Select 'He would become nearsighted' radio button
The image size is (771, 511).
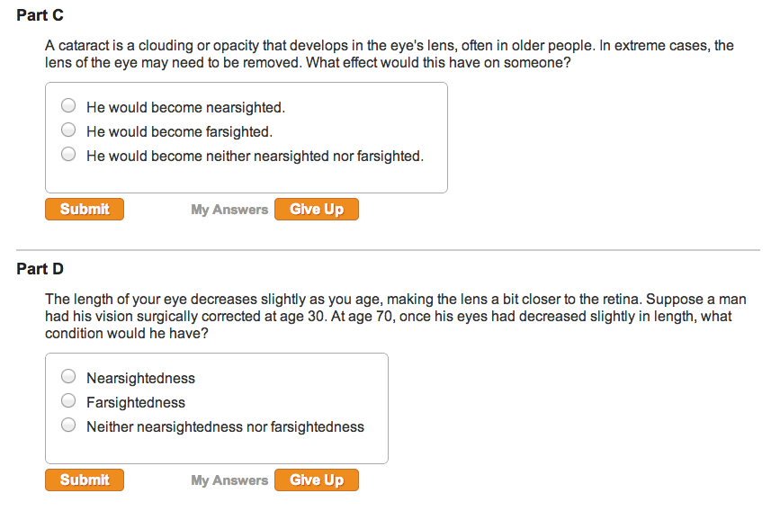pos(68,107)
